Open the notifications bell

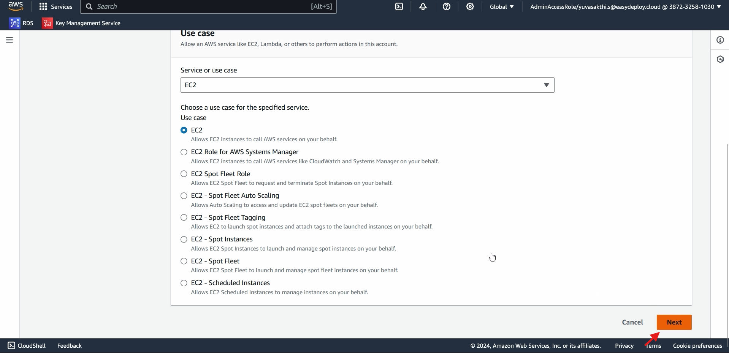[423, 7]
